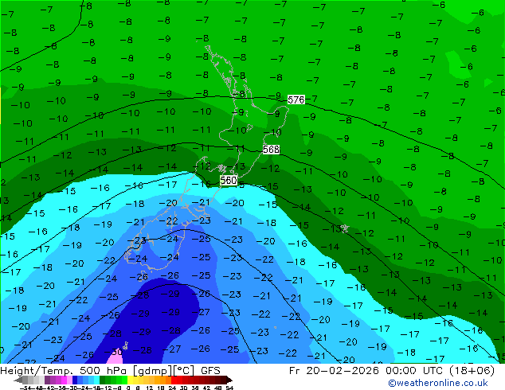
Task: Click the 560 contour height label
Action: 229,180
